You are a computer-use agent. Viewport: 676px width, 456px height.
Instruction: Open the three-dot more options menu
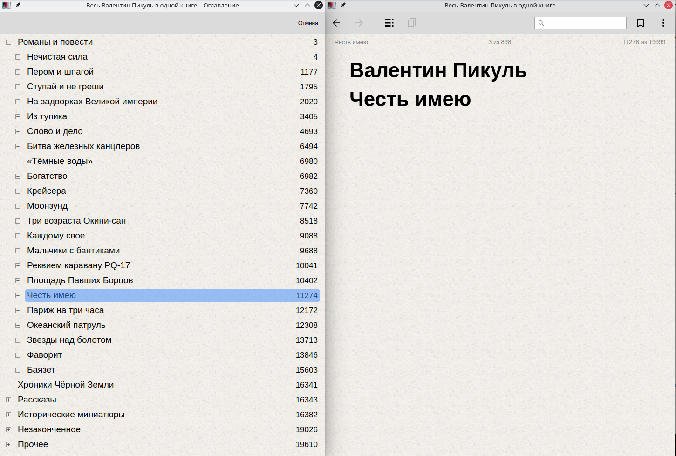pos(663,23)
